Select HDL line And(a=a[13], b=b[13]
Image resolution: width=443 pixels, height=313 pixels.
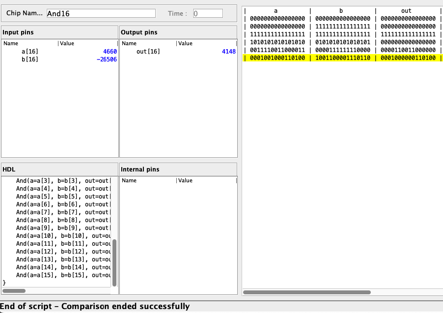(63, 259)
